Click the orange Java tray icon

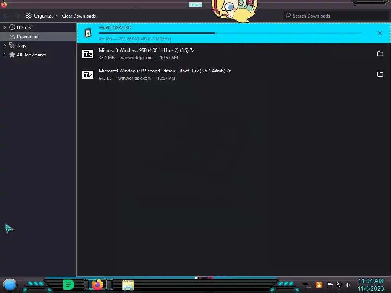coord(319,285)
